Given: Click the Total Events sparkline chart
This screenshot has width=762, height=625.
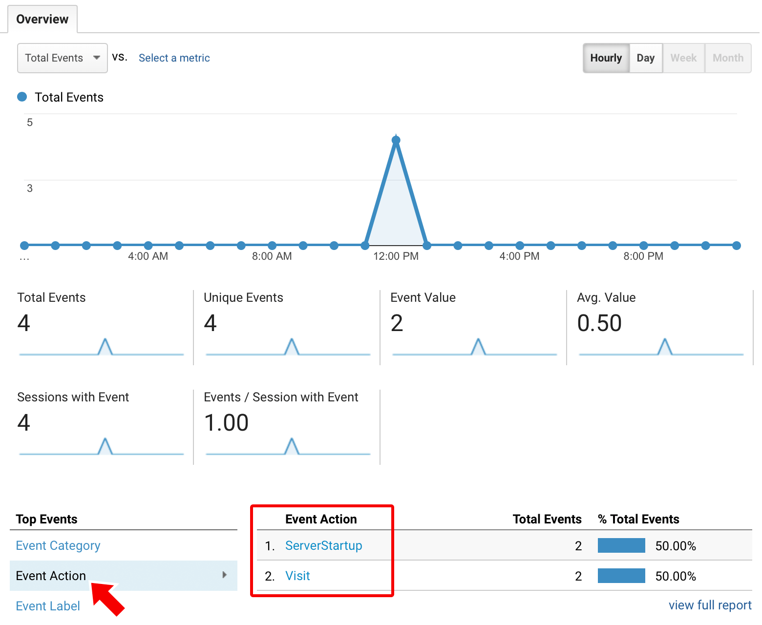Looking at the screenshot, I should click(x=102, y=347).
